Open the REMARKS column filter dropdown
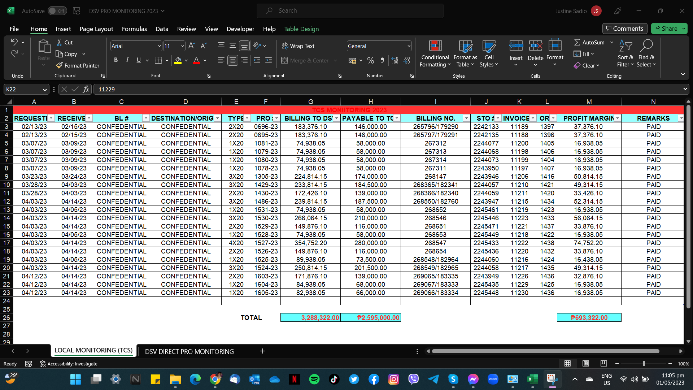The height and width of the screenshot is (390, 693). pyautogui.click(x=681, y=118)
